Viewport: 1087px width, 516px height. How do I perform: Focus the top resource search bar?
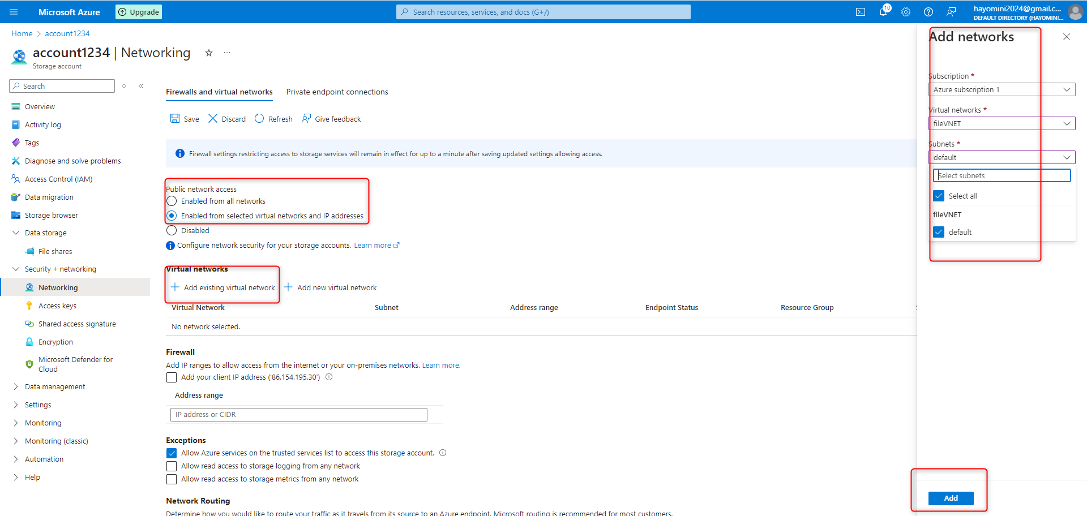click(x=543, y=12)
